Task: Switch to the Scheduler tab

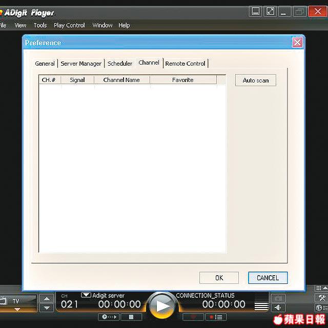Action: (120, 64)
